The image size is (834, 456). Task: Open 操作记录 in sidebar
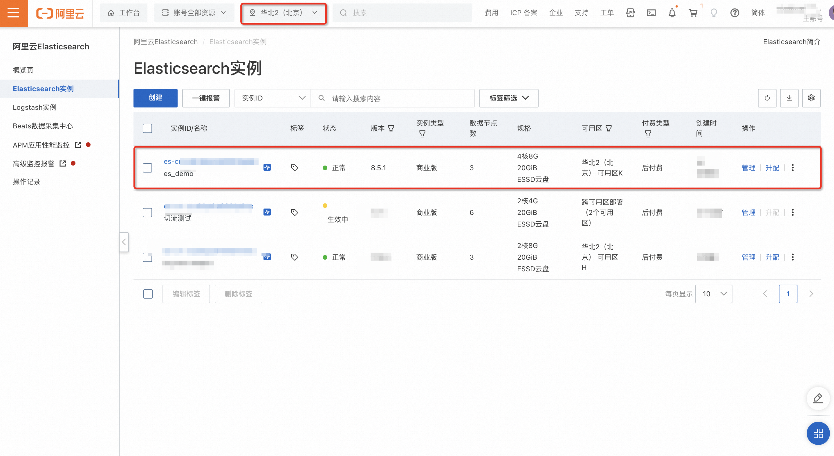26,182
